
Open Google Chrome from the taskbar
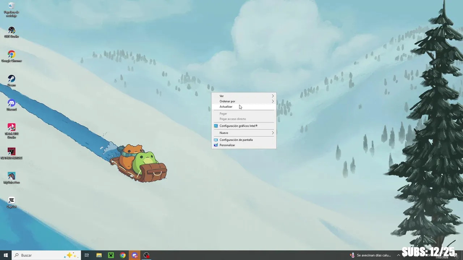click(x=123, y=255)
